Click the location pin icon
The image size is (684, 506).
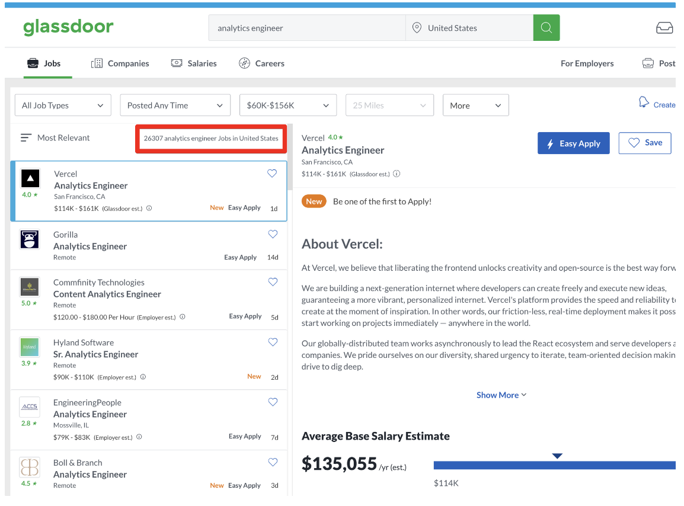[417, 28]
